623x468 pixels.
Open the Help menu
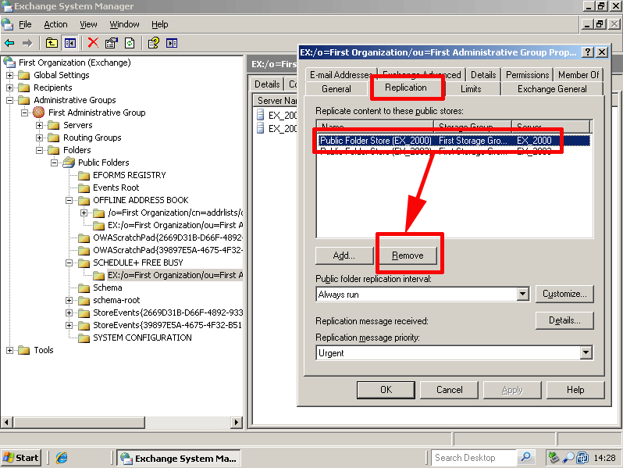(x=160, y=24)
